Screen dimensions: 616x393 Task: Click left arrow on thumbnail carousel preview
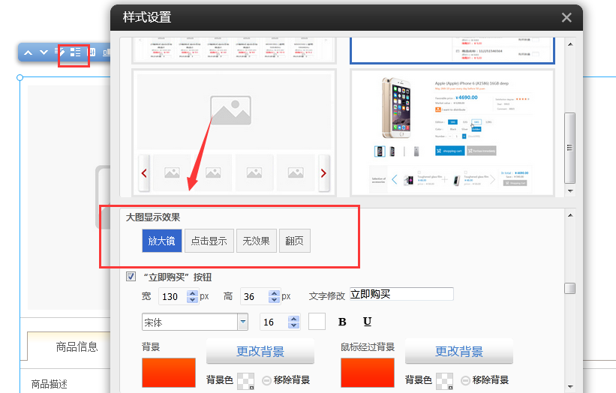(x=144, y=173)
